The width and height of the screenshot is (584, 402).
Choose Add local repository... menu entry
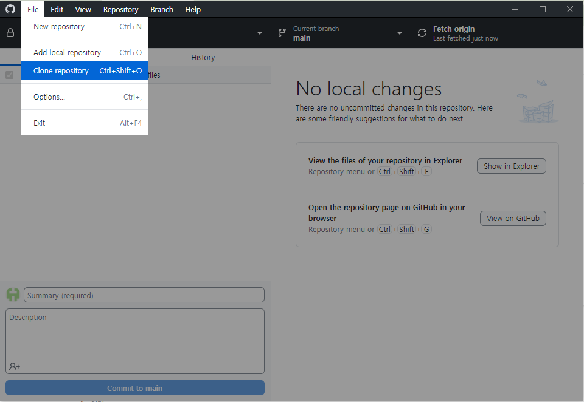point(85,52)
